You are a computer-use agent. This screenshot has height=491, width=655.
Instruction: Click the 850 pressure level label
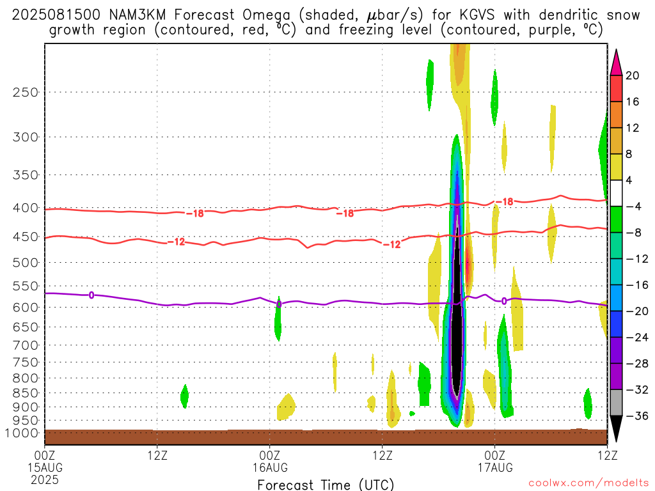pos(26,393)
